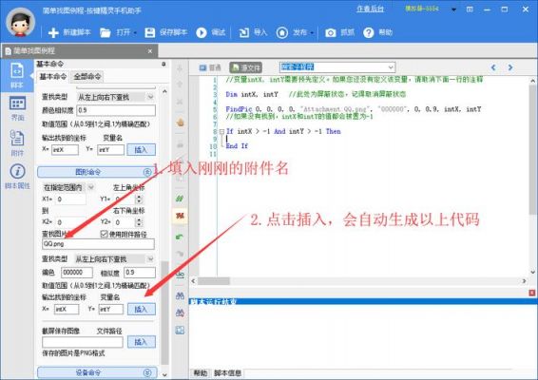Start debugging with the 调试 play icon

click(x=202, y=32)
